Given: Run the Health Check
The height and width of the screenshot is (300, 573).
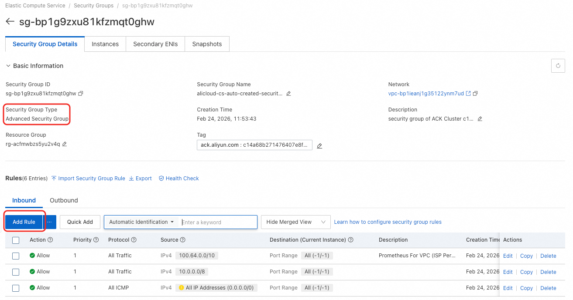Looking at the screenshot, I should [179, 179].
